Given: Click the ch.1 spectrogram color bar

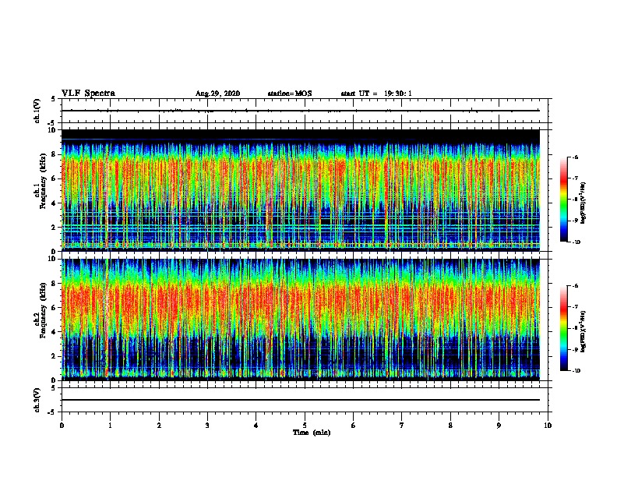Looking at the screenshot, I should pyautogui.click(x=564, y=200).
